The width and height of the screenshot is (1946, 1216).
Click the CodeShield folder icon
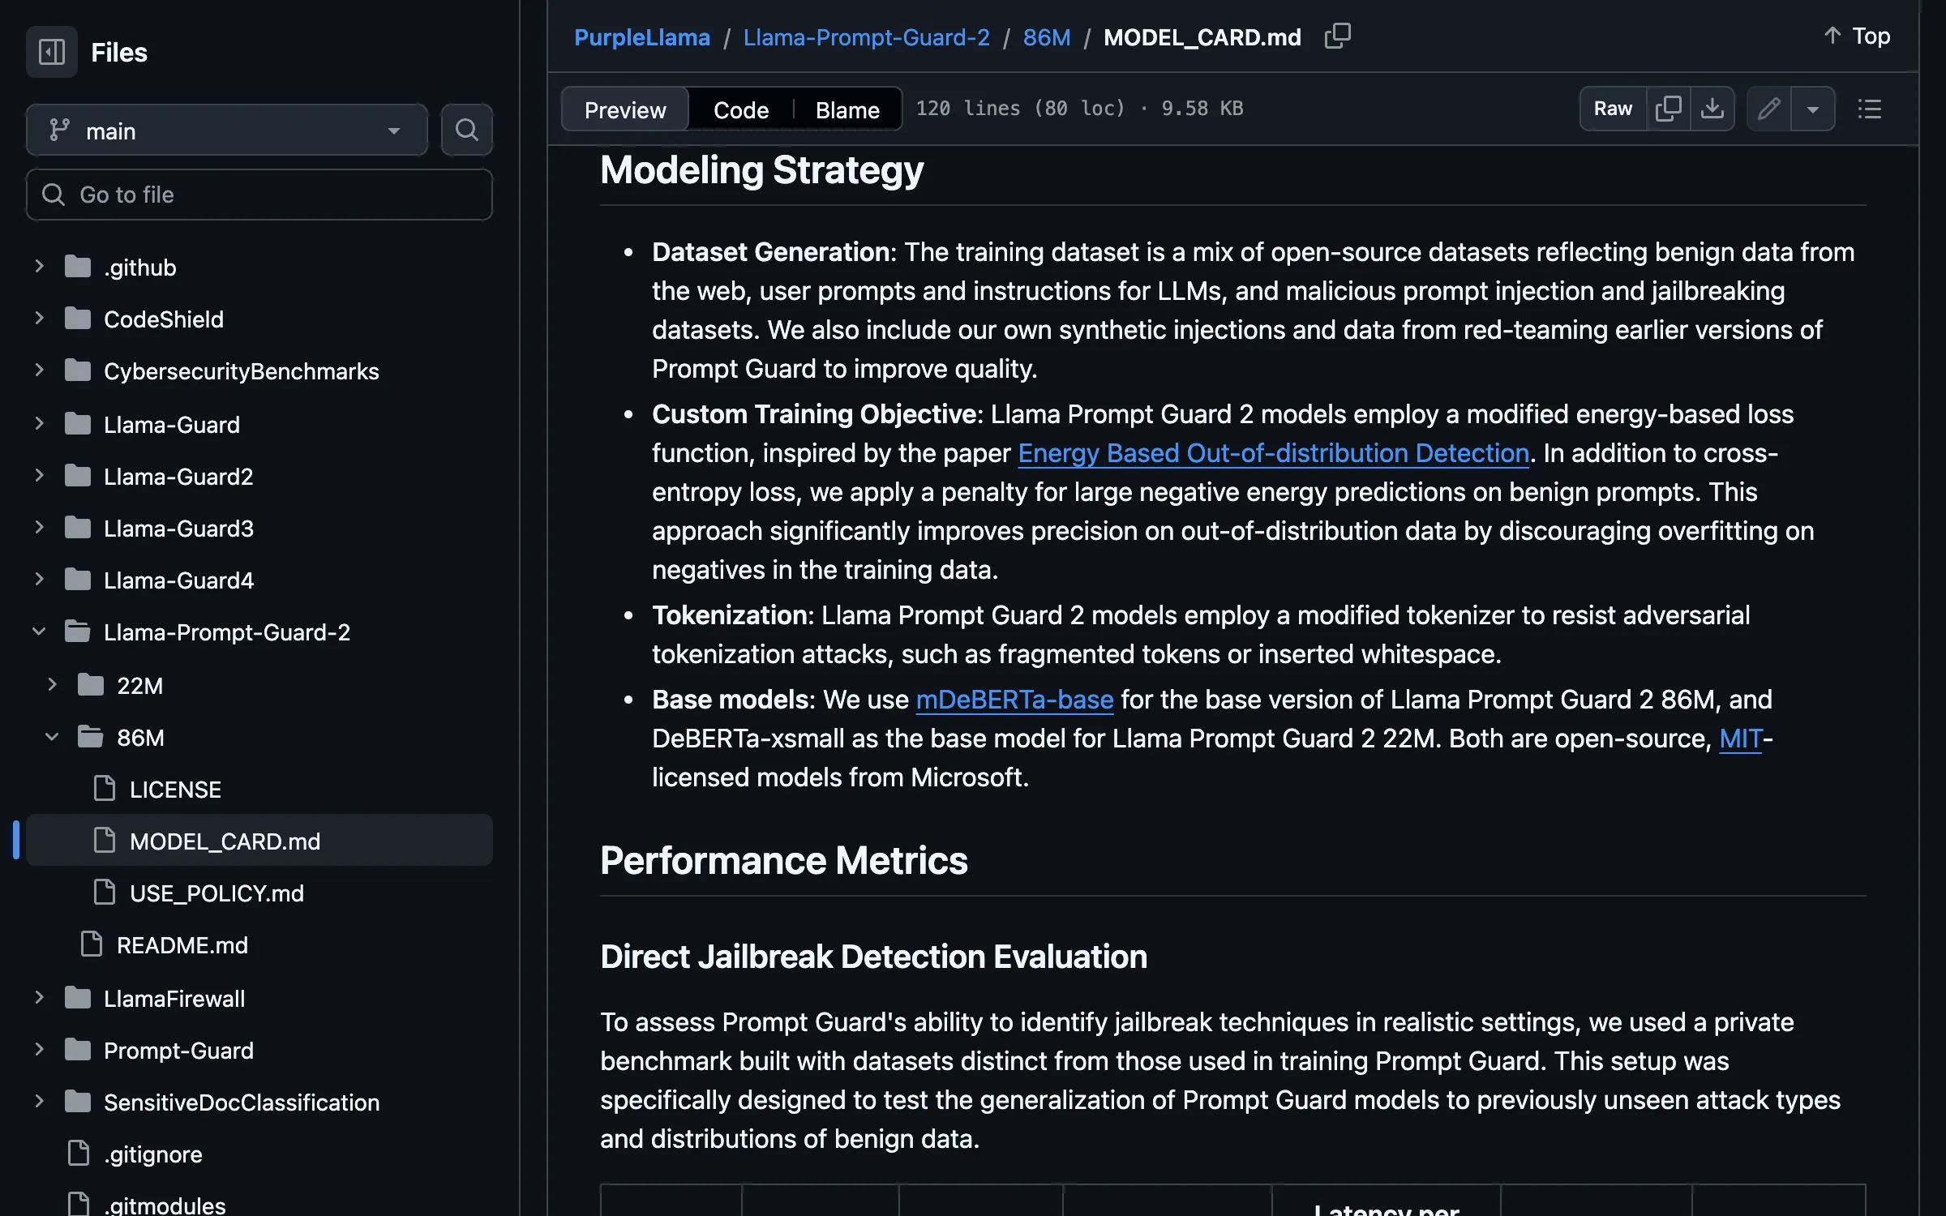pos(78,319)
